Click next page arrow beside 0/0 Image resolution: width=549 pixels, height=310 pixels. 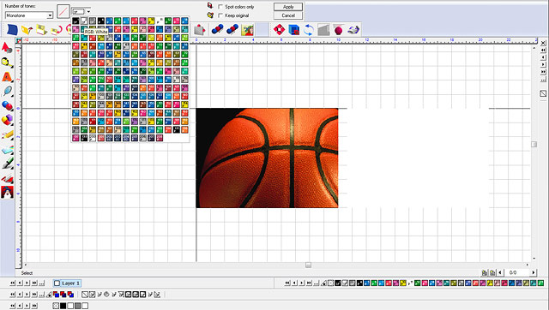tap(534, 272)
